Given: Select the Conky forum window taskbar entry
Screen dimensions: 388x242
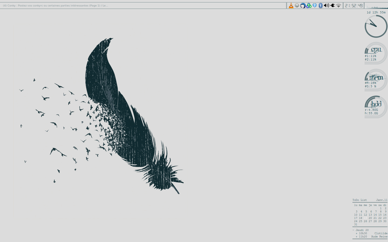Looking at the screenshot, I should [143, 6].
